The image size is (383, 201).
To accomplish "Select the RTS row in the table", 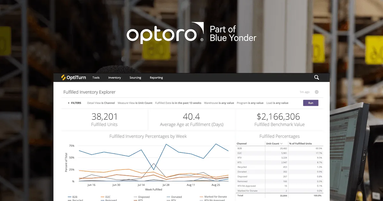I will 280,162.
